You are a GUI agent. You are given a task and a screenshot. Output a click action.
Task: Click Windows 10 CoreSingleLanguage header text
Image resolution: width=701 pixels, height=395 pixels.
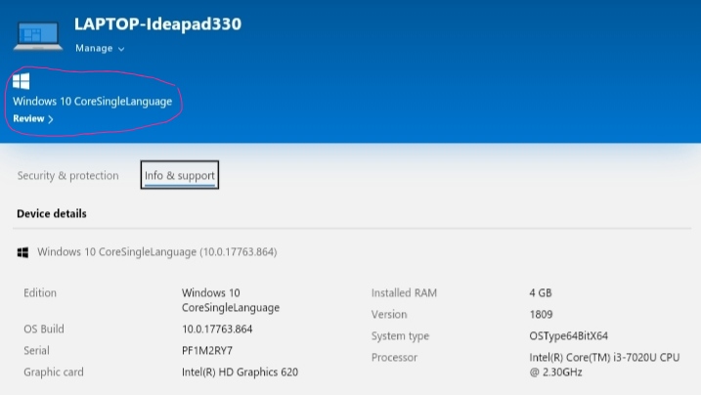pyautogui.click(x=93, y=102)
